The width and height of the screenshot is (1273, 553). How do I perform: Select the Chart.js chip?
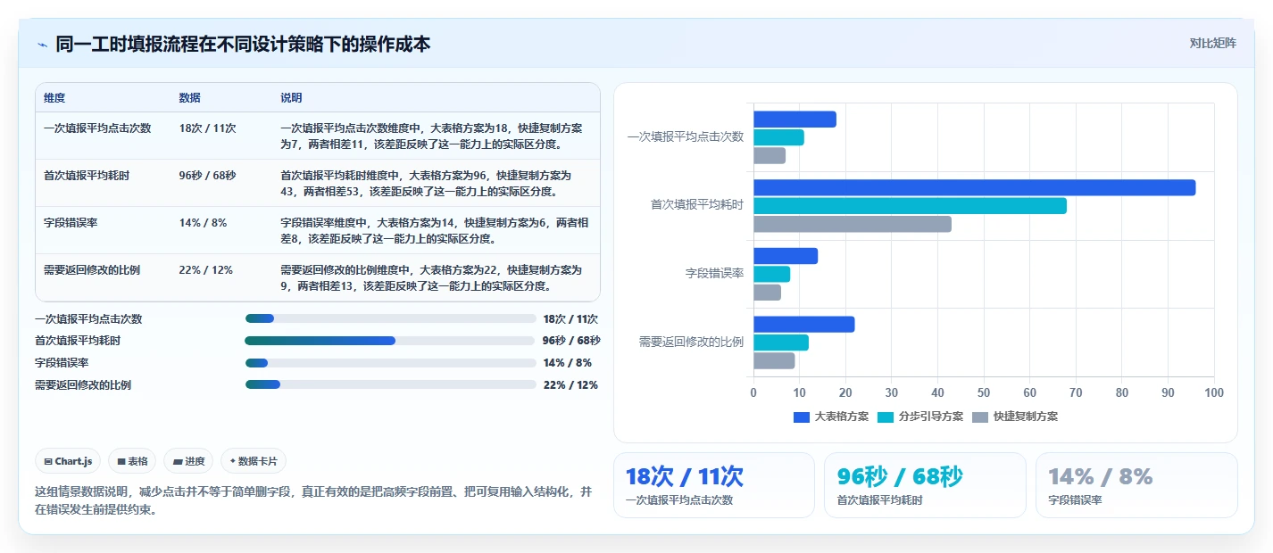pos(69,461)
